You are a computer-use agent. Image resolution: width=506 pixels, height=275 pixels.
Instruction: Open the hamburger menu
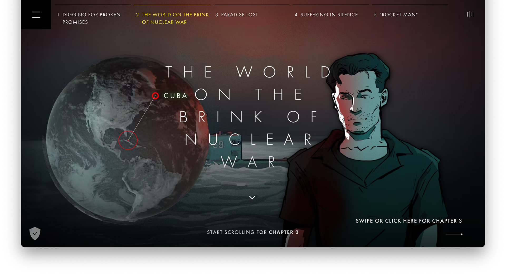[36, 15]
